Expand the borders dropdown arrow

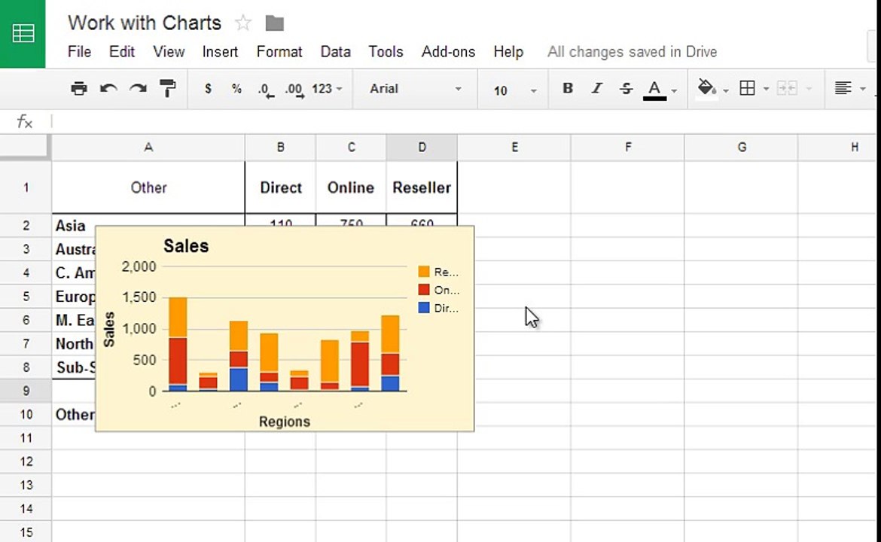[x=766, y=90]
